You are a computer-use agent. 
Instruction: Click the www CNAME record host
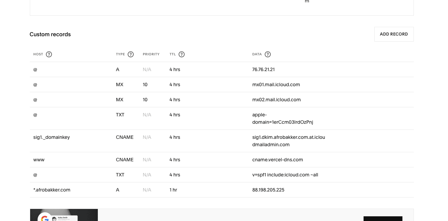(x=39, y=160)
